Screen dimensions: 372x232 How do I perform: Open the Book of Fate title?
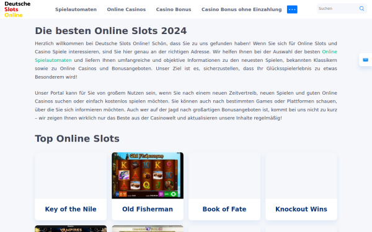(224, 209)
